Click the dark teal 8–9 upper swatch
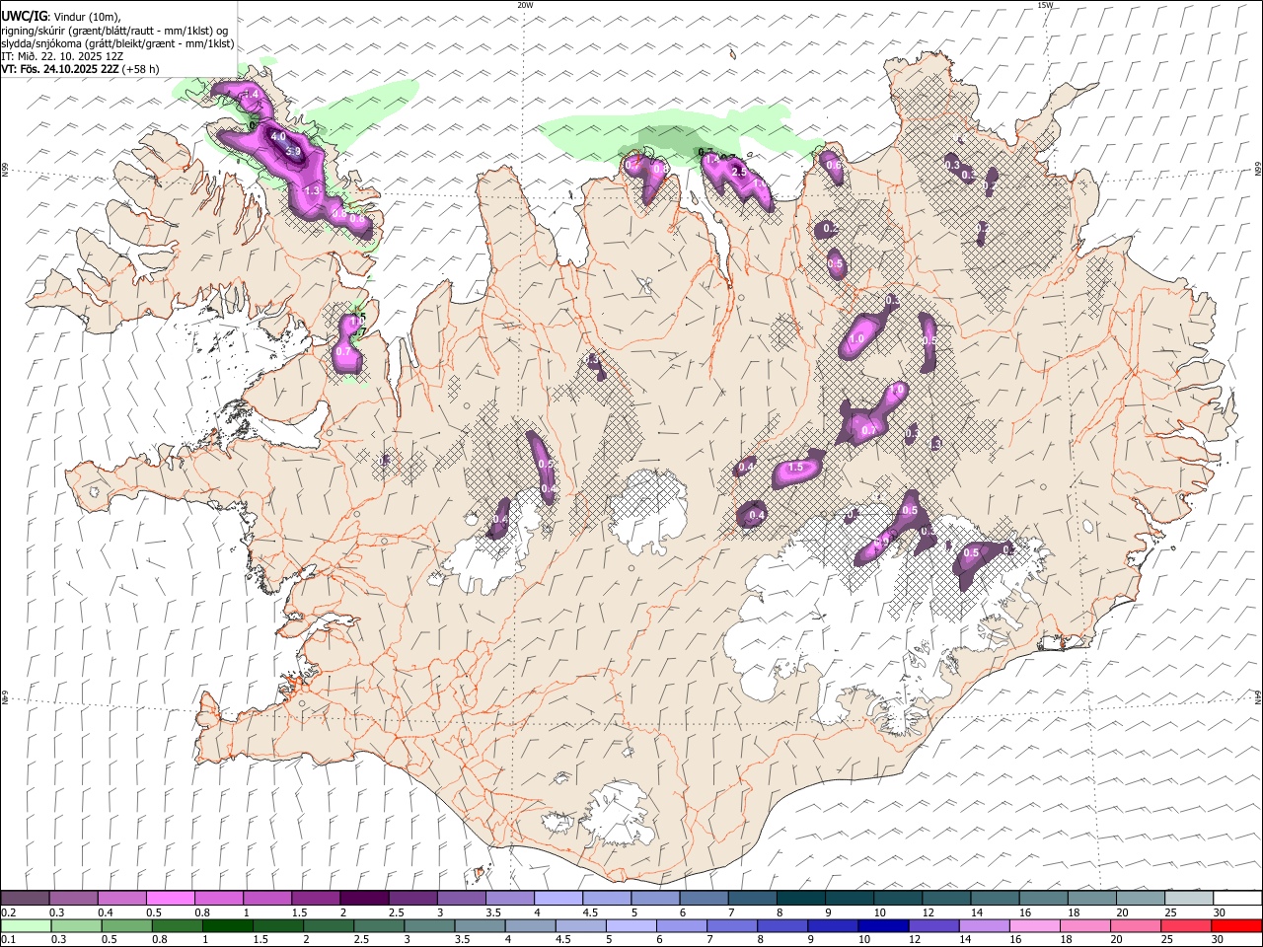1263x947 pixels. pos(801,899)
